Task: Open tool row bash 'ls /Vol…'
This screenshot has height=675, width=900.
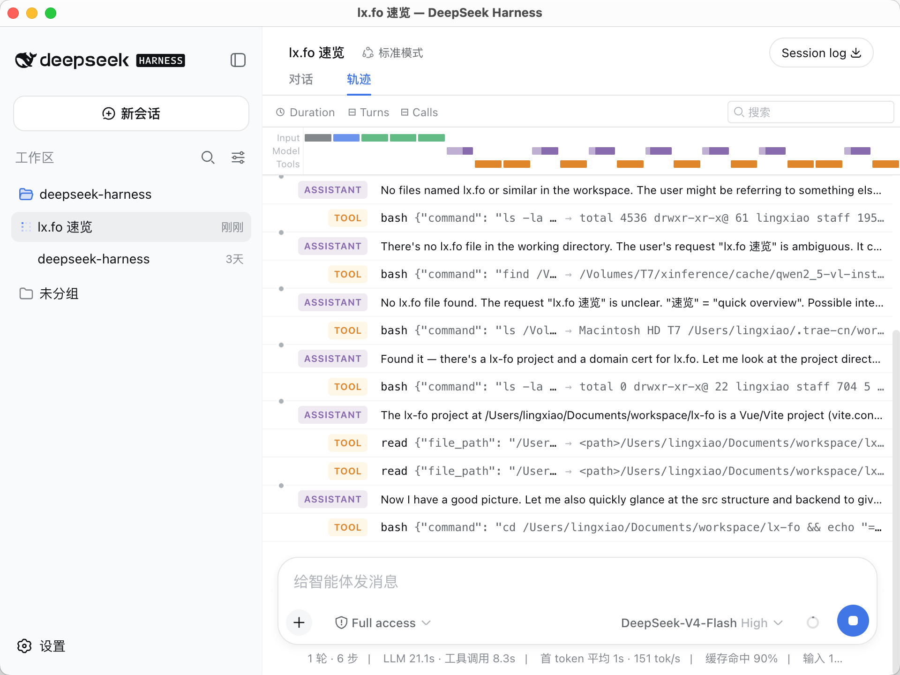Action: click(x=577, y=330)
